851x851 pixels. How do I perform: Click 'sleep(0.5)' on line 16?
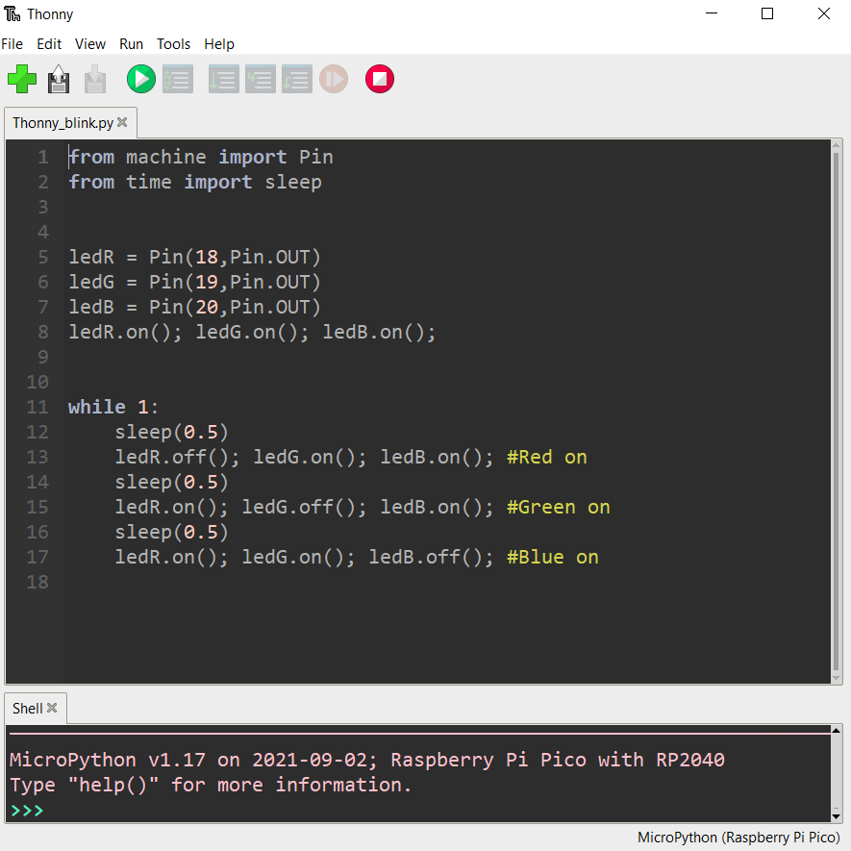point(171,532)
